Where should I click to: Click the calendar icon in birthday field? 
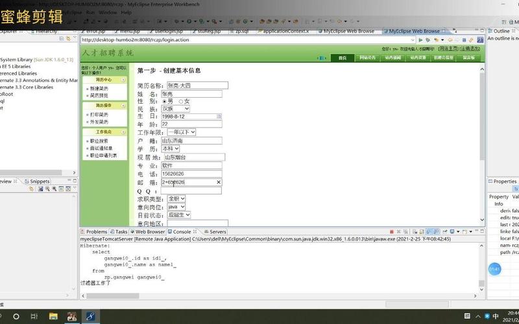tap(218, 117)
